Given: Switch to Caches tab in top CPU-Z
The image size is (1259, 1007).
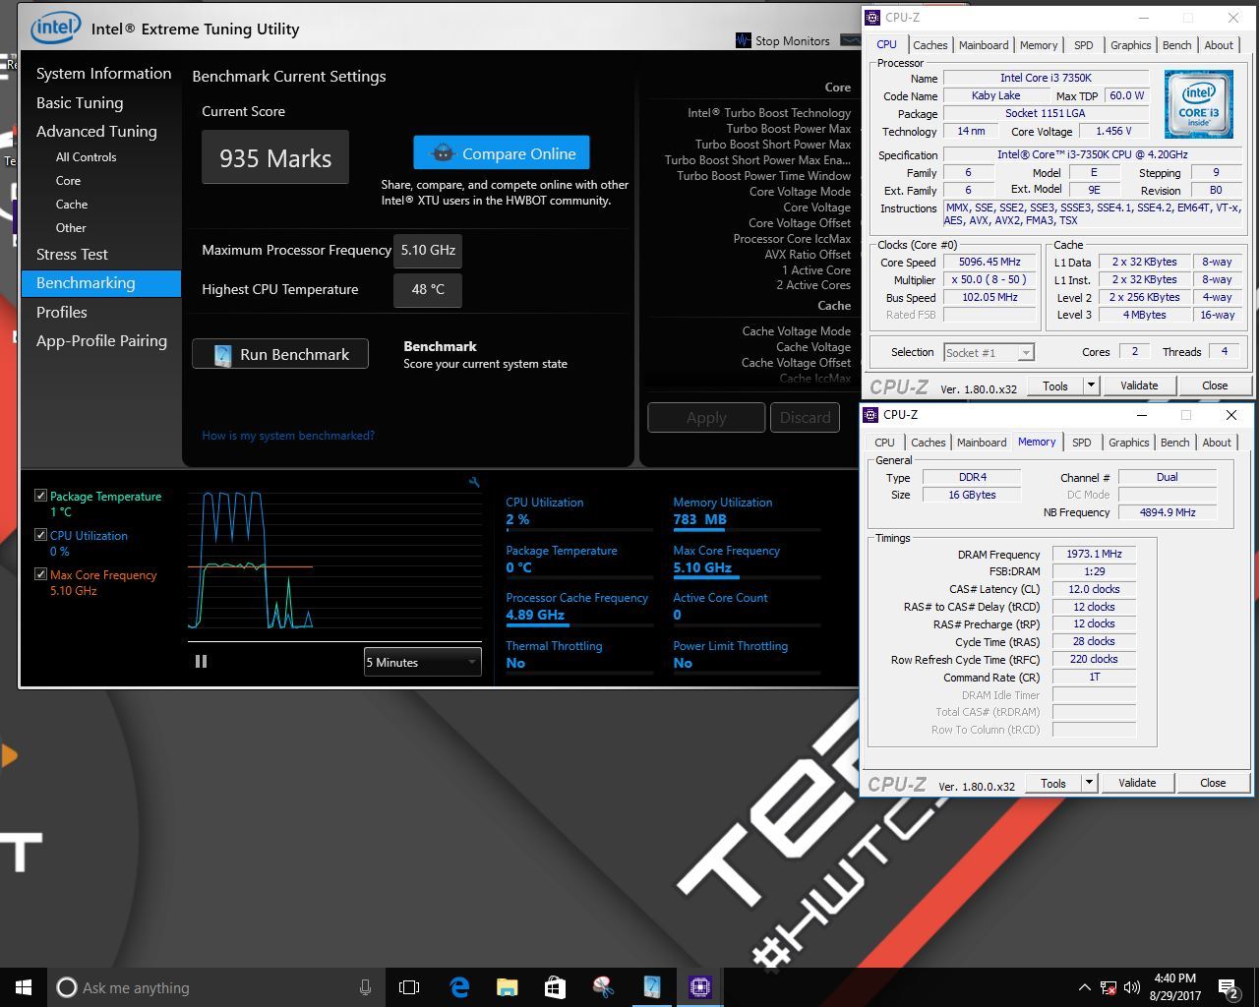Looking at the screenshot, I should coord(929,45).
